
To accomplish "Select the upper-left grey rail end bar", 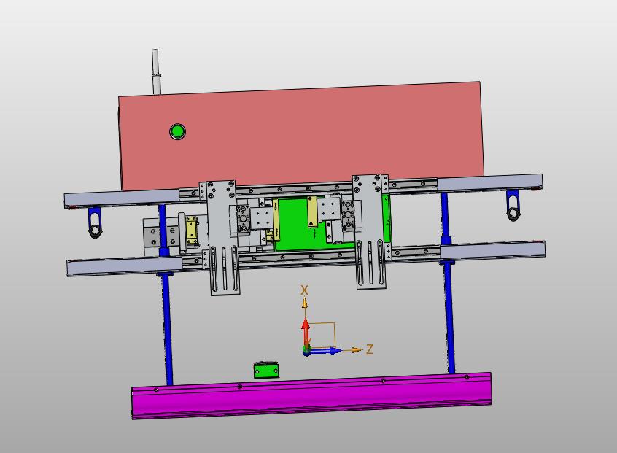I will (x=122, y=198).
